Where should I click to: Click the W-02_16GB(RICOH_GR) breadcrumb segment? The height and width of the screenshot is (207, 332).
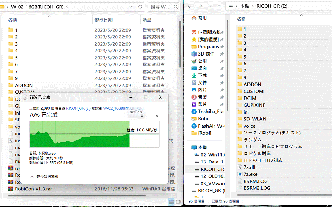click(x=37, y=7)
